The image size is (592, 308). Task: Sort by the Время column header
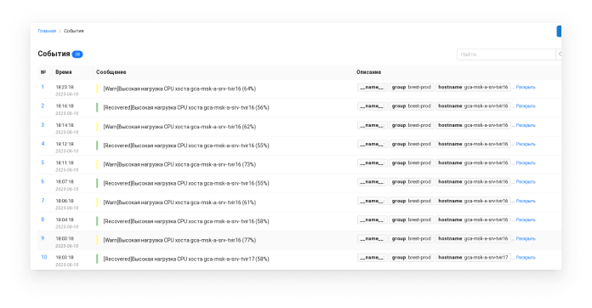click(64, 72)
